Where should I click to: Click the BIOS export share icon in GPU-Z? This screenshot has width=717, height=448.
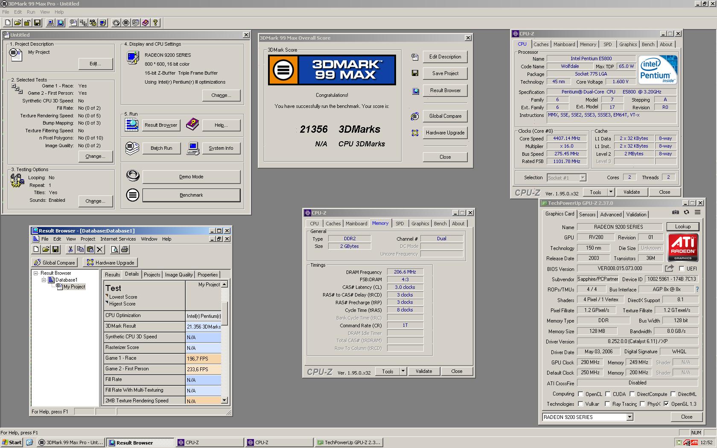669,268
